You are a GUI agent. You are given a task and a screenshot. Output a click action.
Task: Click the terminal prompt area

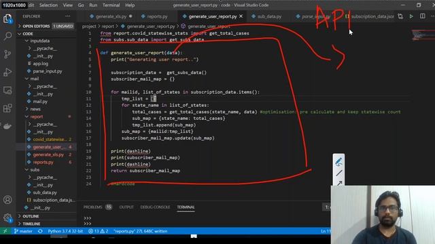click(205, 221)
